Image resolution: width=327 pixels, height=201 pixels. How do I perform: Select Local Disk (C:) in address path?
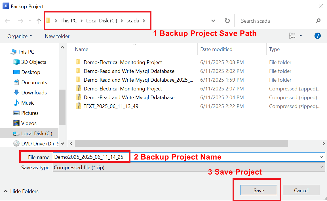pyautogui.click(x=102, y=21)
